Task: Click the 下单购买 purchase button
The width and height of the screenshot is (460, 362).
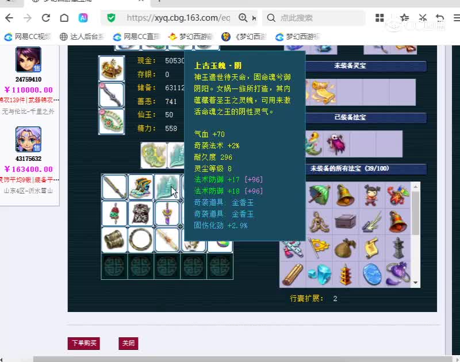Action: (x=83, y=343)
